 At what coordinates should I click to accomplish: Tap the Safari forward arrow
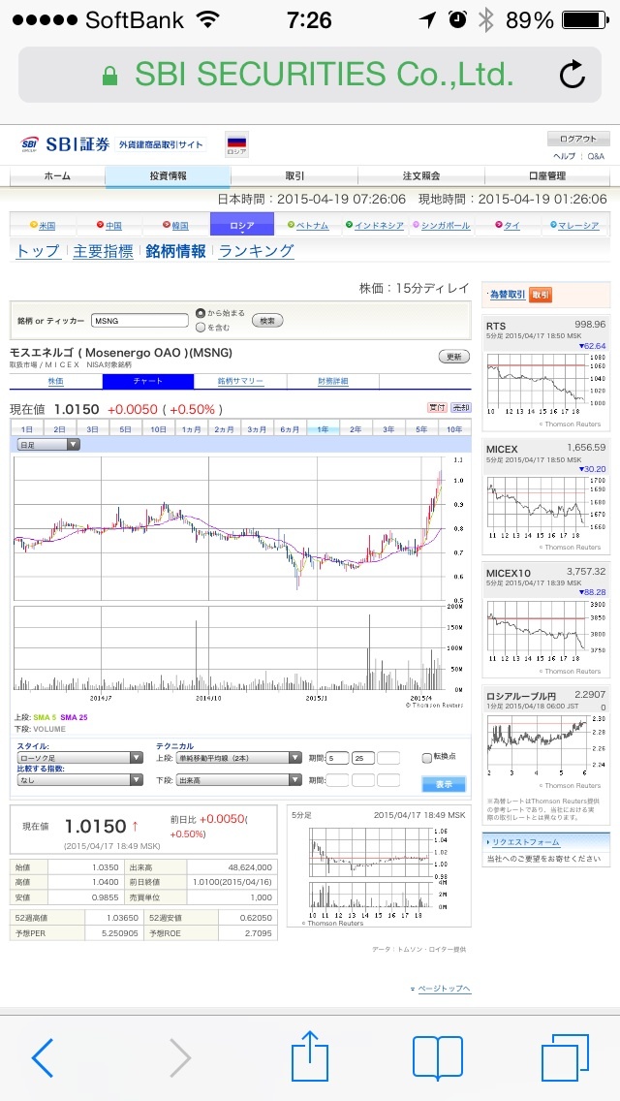[180, 1057]
